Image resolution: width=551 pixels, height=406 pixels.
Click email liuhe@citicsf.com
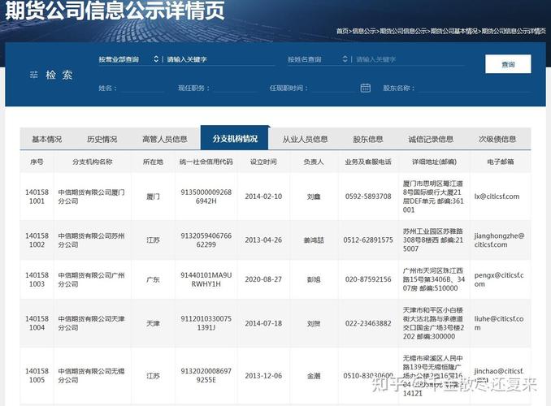(499, 323)
